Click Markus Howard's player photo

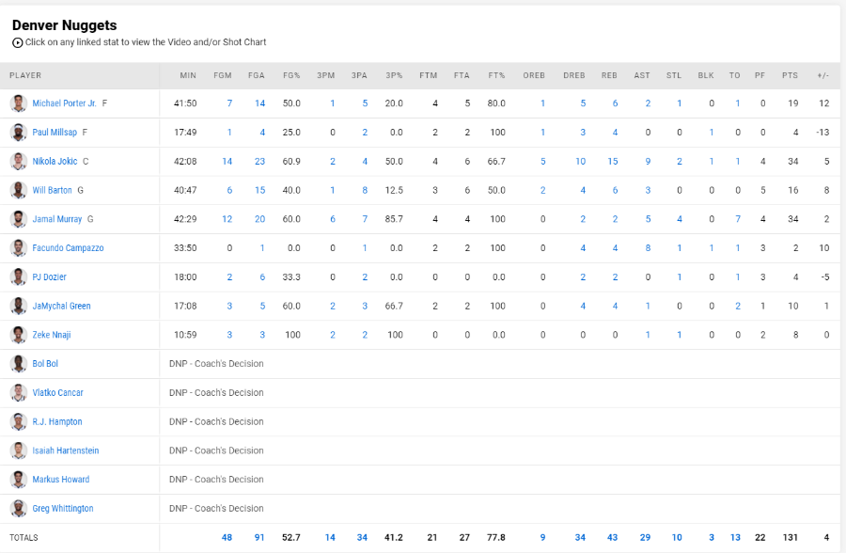[19, 480]
